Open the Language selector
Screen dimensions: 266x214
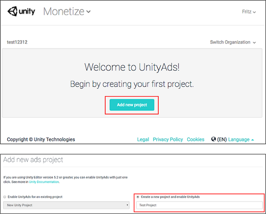coord(239,139)
